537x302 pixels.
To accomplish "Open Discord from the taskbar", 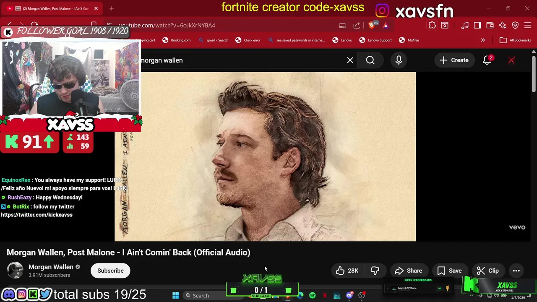I will [349, 296].
